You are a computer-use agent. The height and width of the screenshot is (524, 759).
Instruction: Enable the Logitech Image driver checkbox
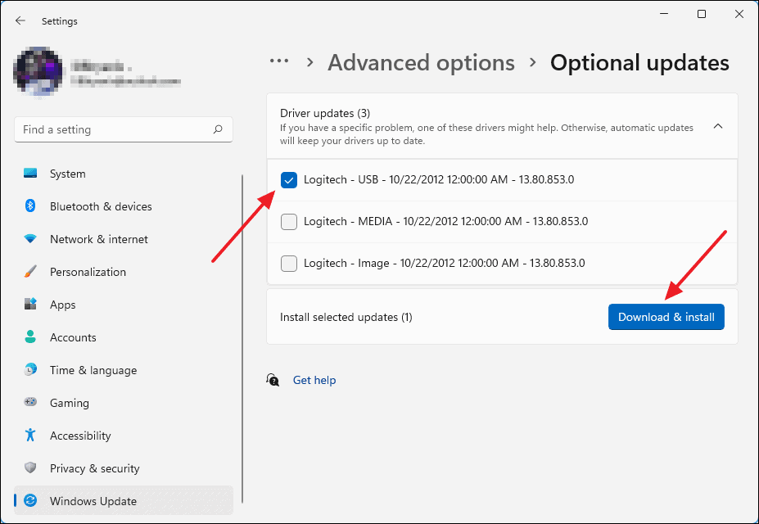click(289, 264)
